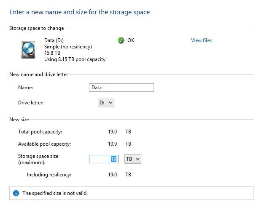Click the "Drive letter:" label
Screen dimensions: 259x213
(31, 102)
